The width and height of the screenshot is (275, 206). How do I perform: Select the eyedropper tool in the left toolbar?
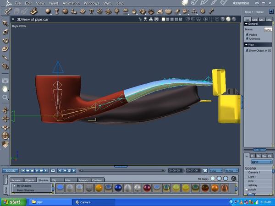click(5, 58)
